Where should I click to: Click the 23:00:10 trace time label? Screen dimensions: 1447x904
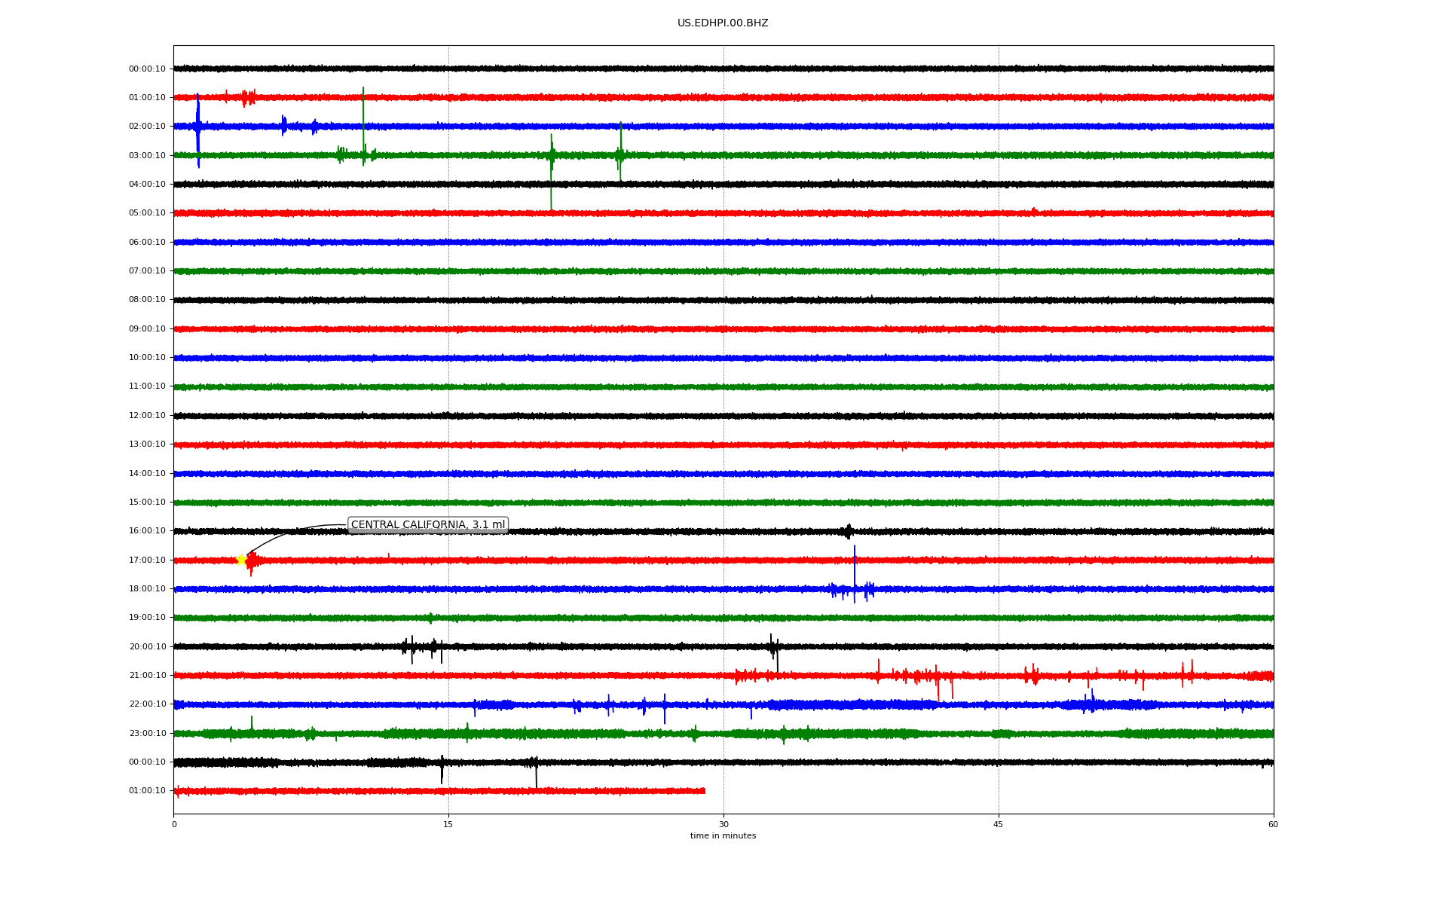[x=147, y=734]
